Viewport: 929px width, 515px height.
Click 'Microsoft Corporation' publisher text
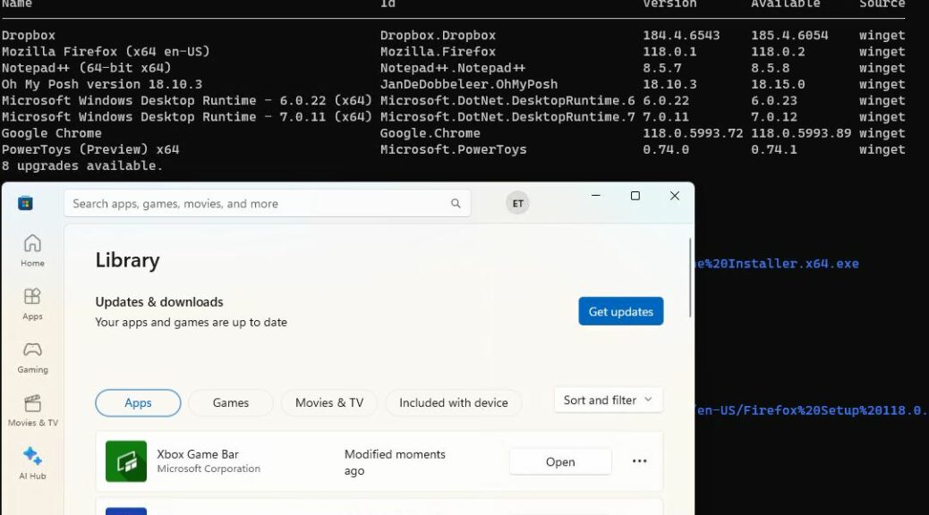pyautogui.click(x=209, y=469)
